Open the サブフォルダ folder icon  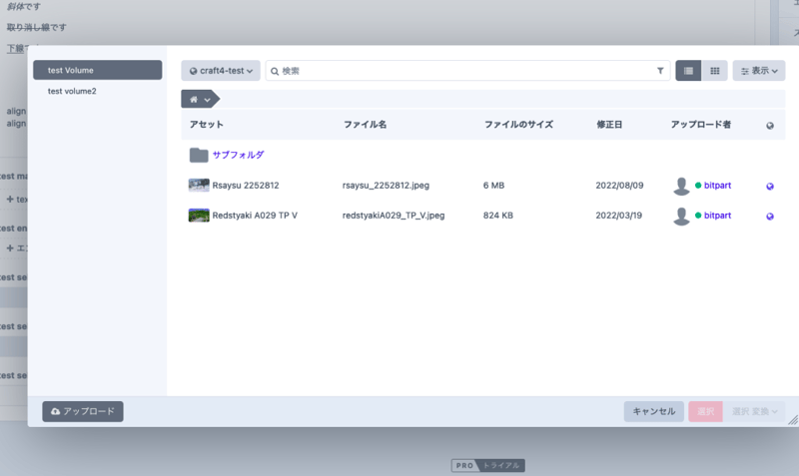[199, 155]
